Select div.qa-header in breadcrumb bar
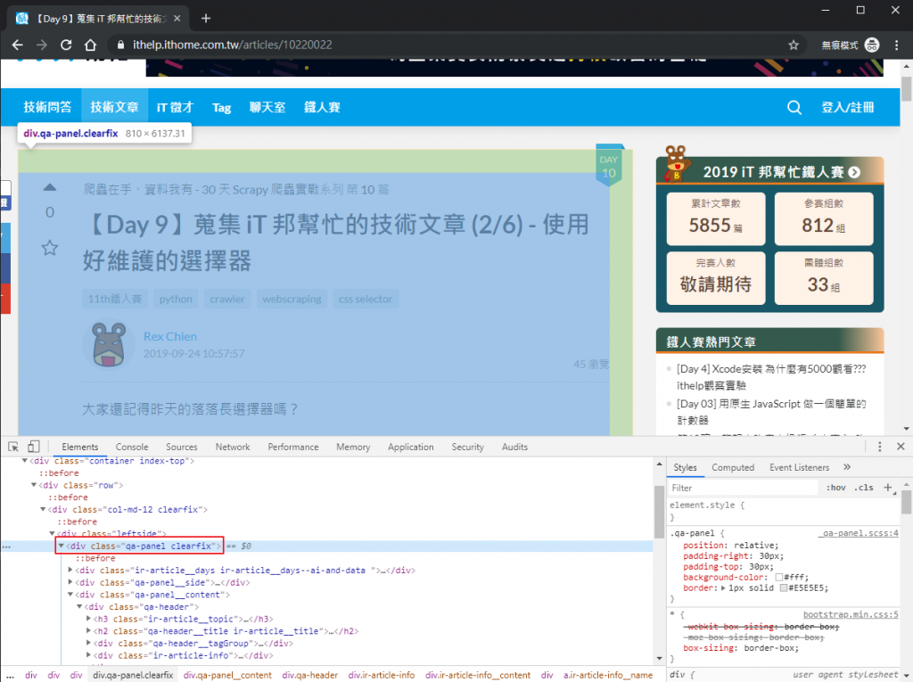 tap(309, 675)
